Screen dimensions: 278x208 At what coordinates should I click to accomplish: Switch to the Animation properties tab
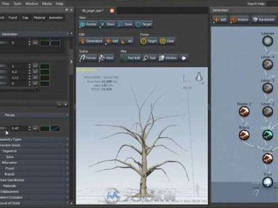(56, 18)
